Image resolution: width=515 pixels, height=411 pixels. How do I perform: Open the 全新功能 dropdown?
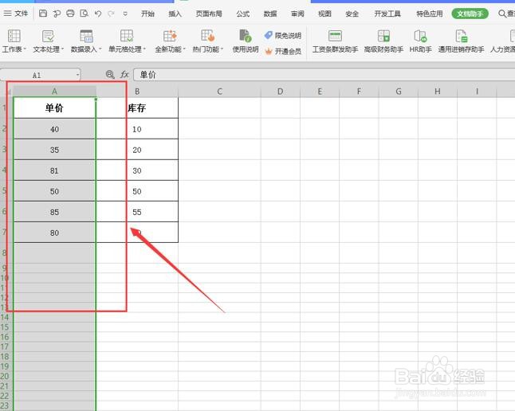pyautogui.click(x=170, y=41)
